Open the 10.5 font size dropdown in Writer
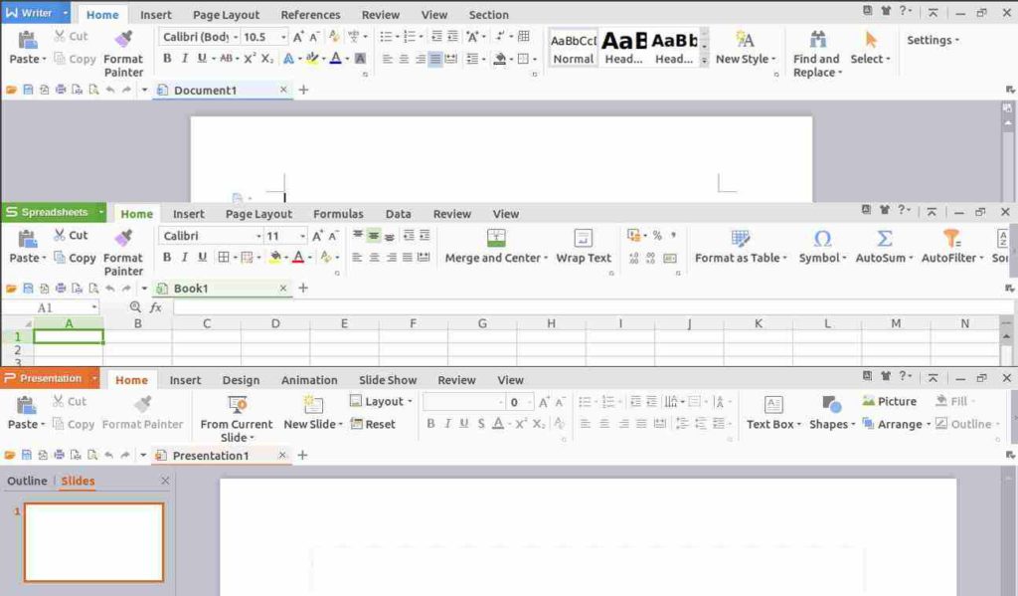The height and width of the screenshot is (596, 1018). 283,37
